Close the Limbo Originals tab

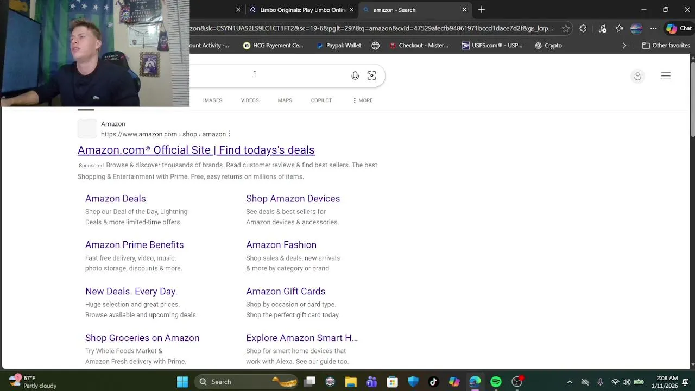351,10
